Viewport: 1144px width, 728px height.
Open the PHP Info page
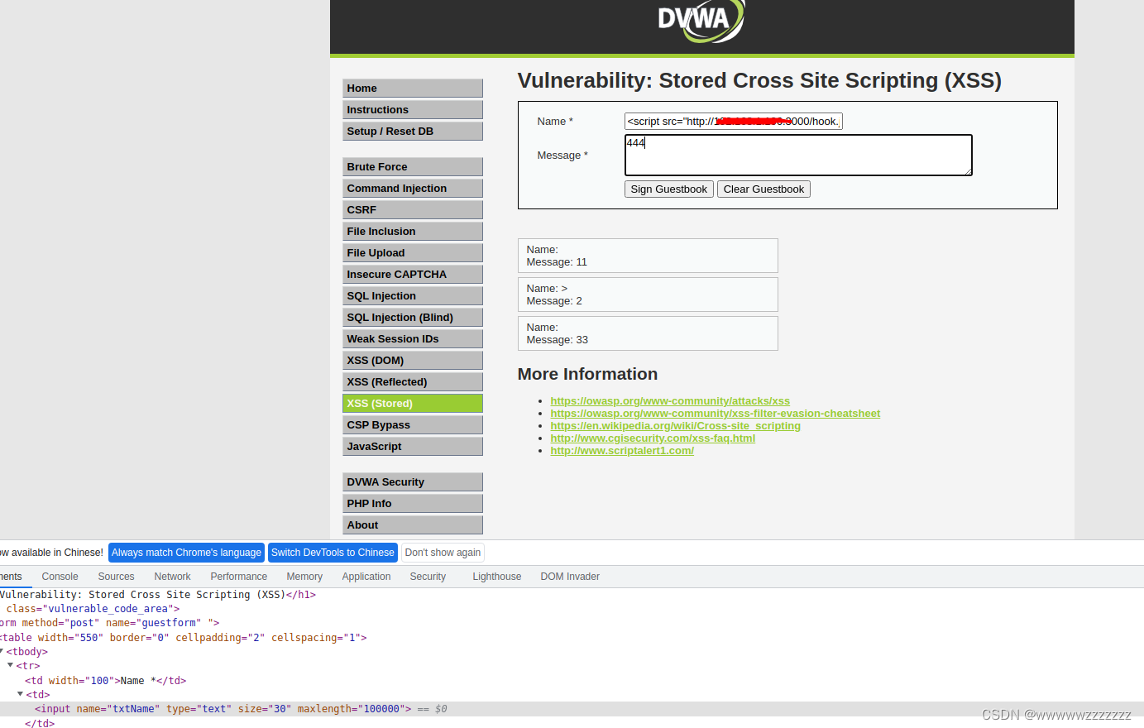point(413,504)
